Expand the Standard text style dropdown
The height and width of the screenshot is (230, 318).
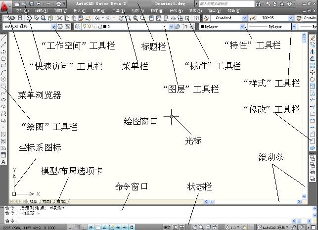point(245,18)
